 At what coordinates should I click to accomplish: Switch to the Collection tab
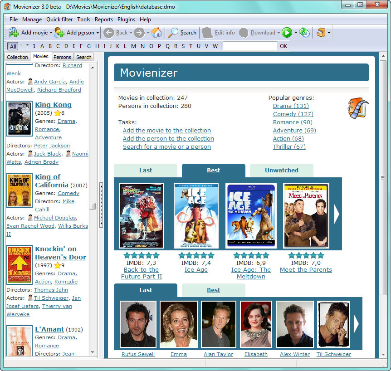coord(17,57)
